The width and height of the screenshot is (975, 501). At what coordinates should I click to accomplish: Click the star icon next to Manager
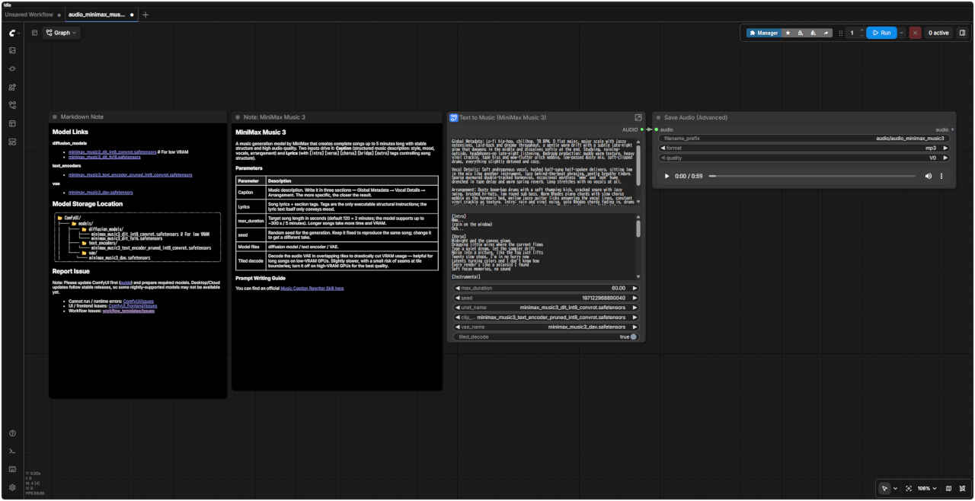(x=788, y=33)
